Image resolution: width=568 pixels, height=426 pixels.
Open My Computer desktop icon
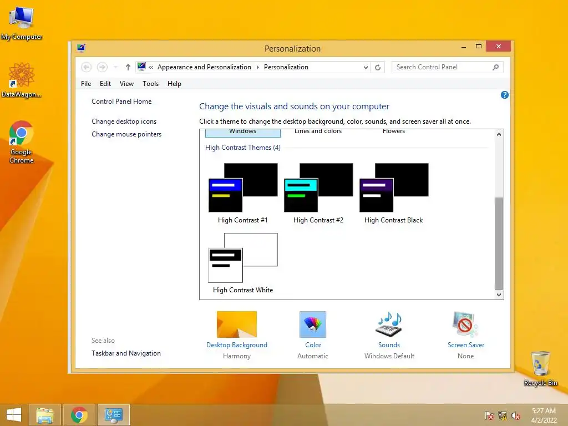click(x=22, y=22)
